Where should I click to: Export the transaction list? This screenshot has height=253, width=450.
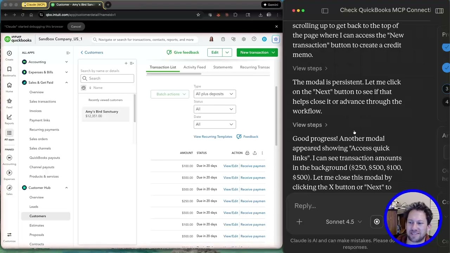(x=255, y=153)
